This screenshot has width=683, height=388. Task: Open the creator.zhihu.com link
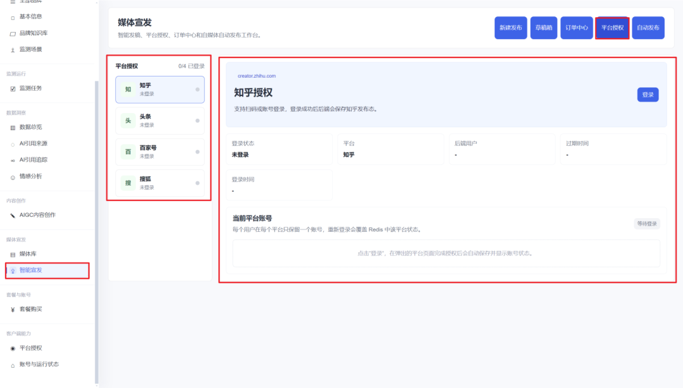coord(257,76)
